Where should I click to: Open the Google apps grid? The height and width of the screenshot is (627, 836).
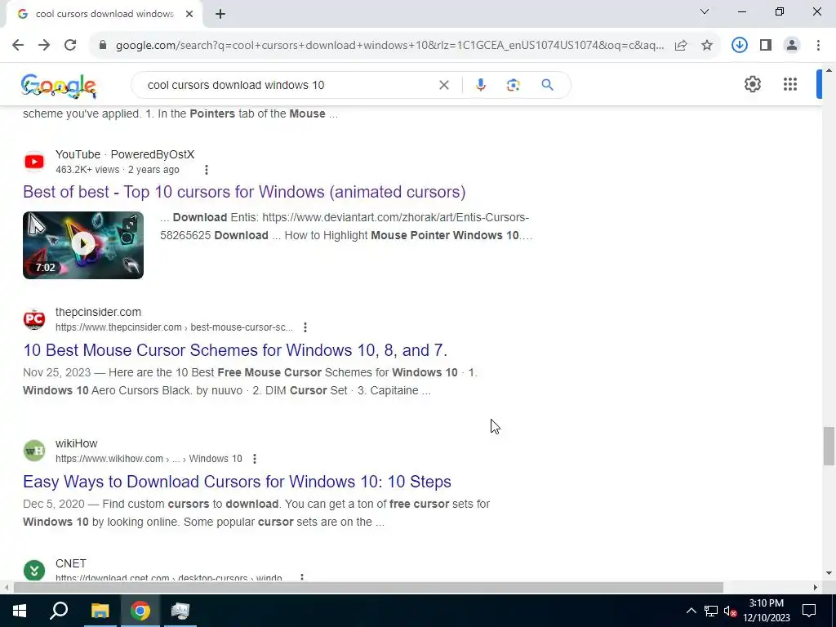click(x=790, y=84)
